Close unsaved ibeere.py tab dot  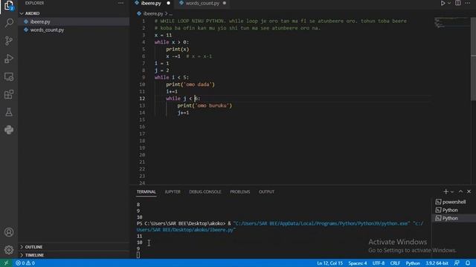pos(169,3)
